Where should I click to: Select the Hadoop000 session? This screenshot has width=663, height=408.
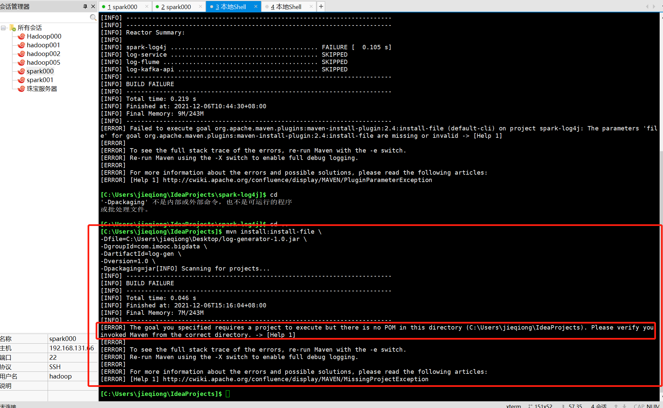[44, 36]
